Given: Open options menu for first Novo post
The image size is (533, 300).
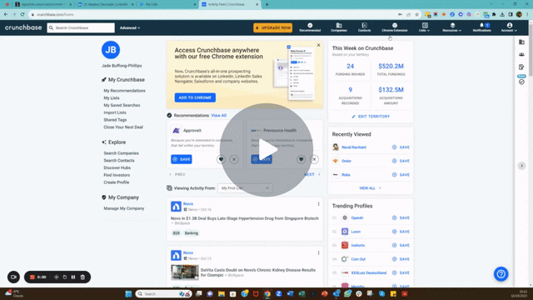Looking at the screenshot, I should pos(318,204).
